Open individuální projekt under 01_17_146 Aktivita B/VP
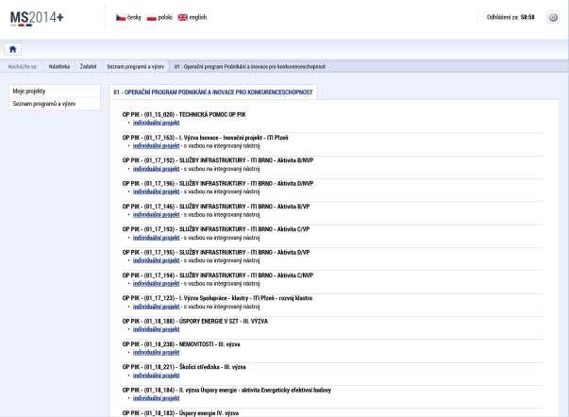Screen dimensions: 569x417 click(156, 215)
